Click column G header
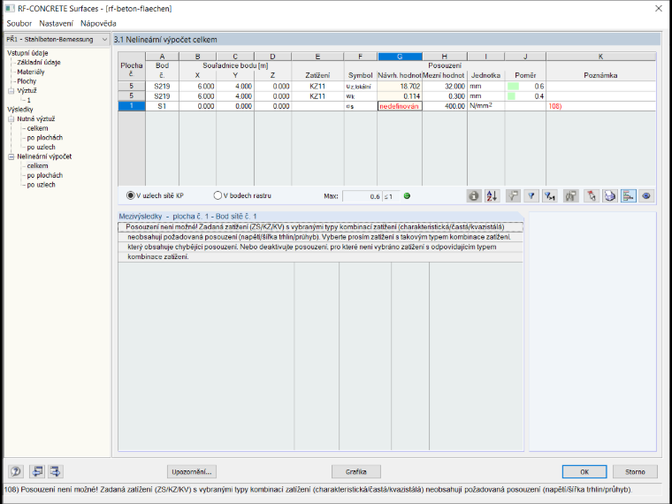 (x=400, y=57)
